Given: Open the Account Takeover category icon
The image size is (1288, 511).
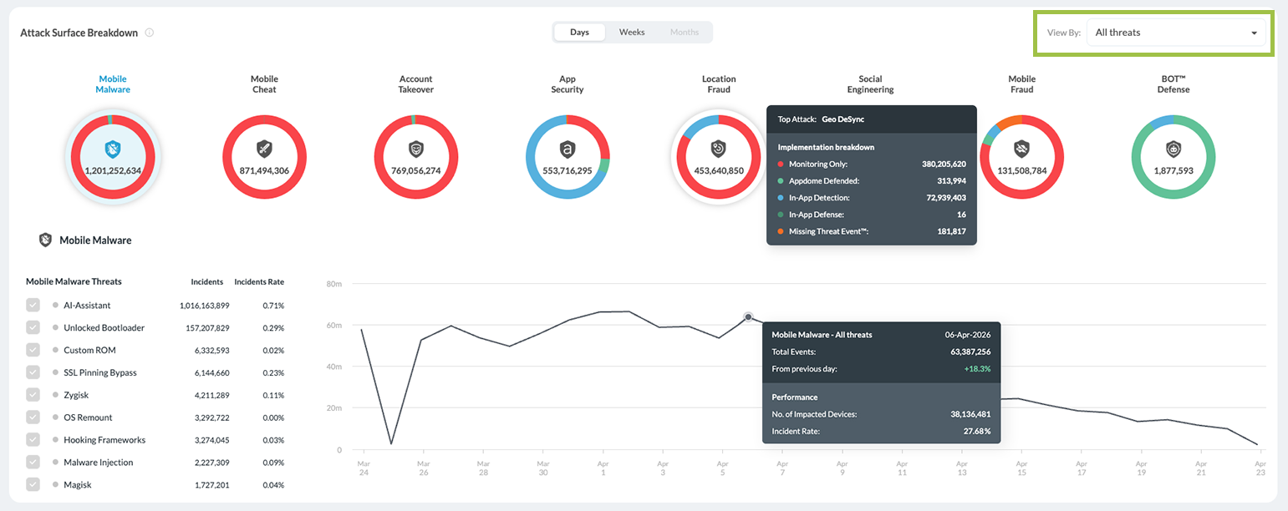Looking at the screenshot, I should click(415, 149).
